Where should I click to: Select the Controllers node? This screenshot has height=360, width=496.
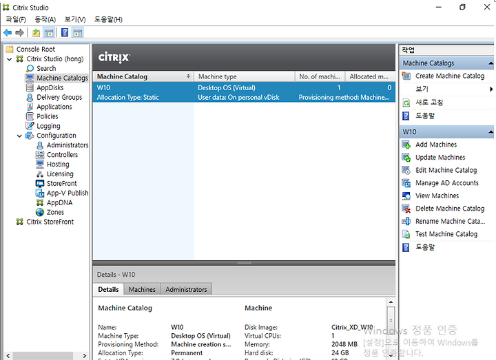(x=62, y=155)
